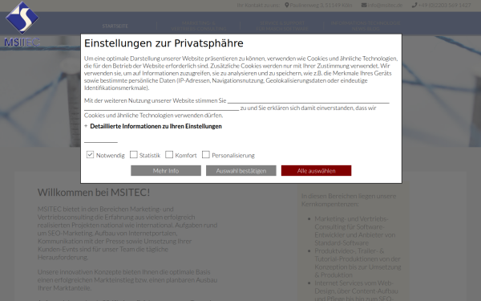Open the info@msitec.de email link
Screen dimensions: 481x301
[x=385, y=6]
